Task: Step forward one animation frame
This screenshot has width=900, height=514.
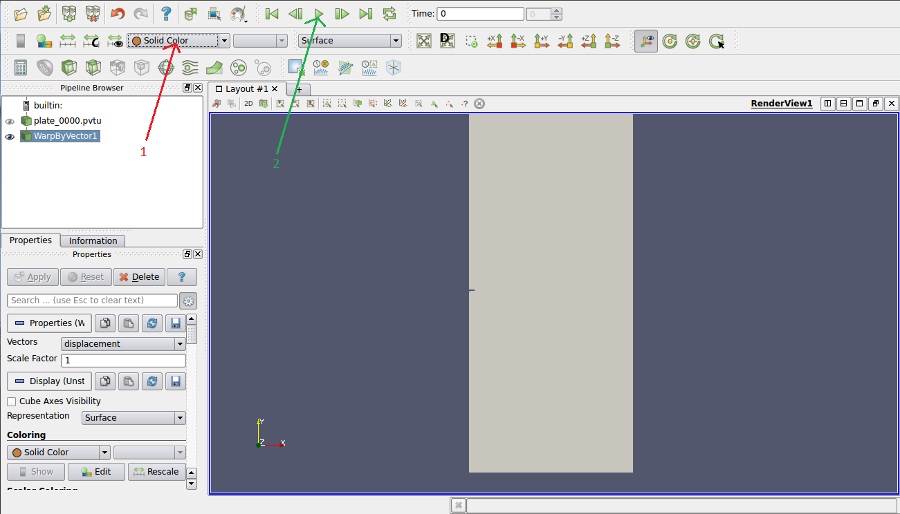Action: click(342, 14)
